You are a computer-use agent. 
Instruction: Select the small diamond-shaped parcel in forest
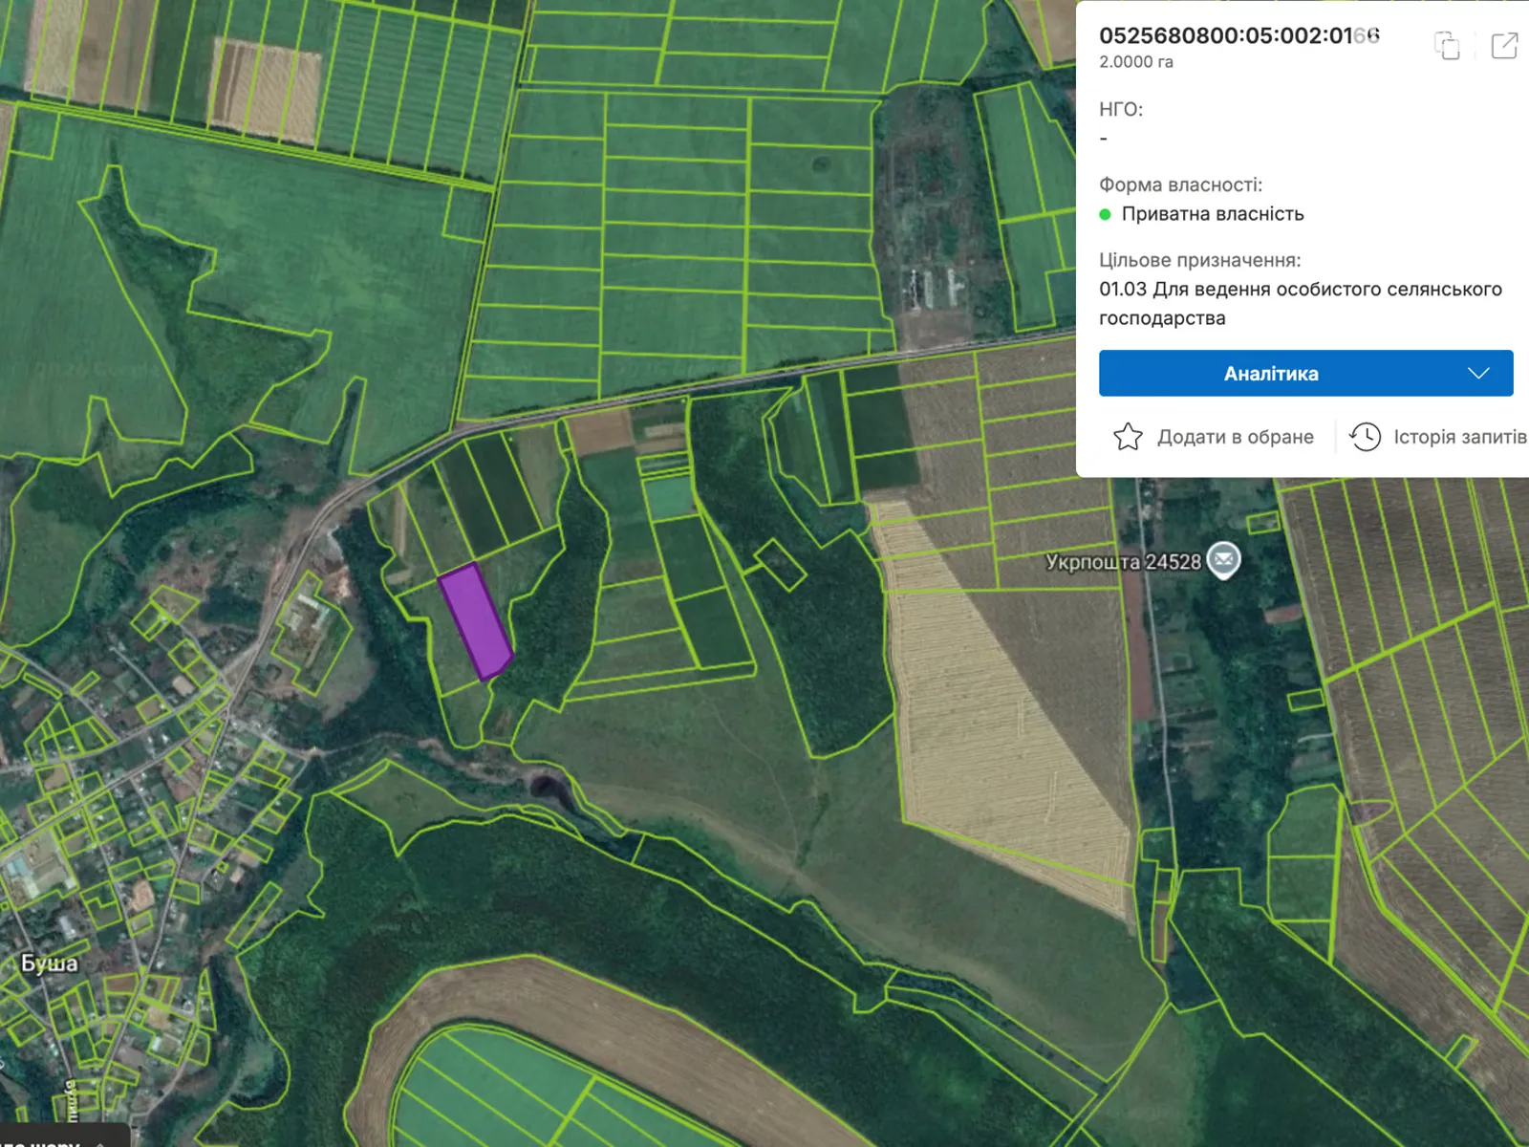point(780,565)
